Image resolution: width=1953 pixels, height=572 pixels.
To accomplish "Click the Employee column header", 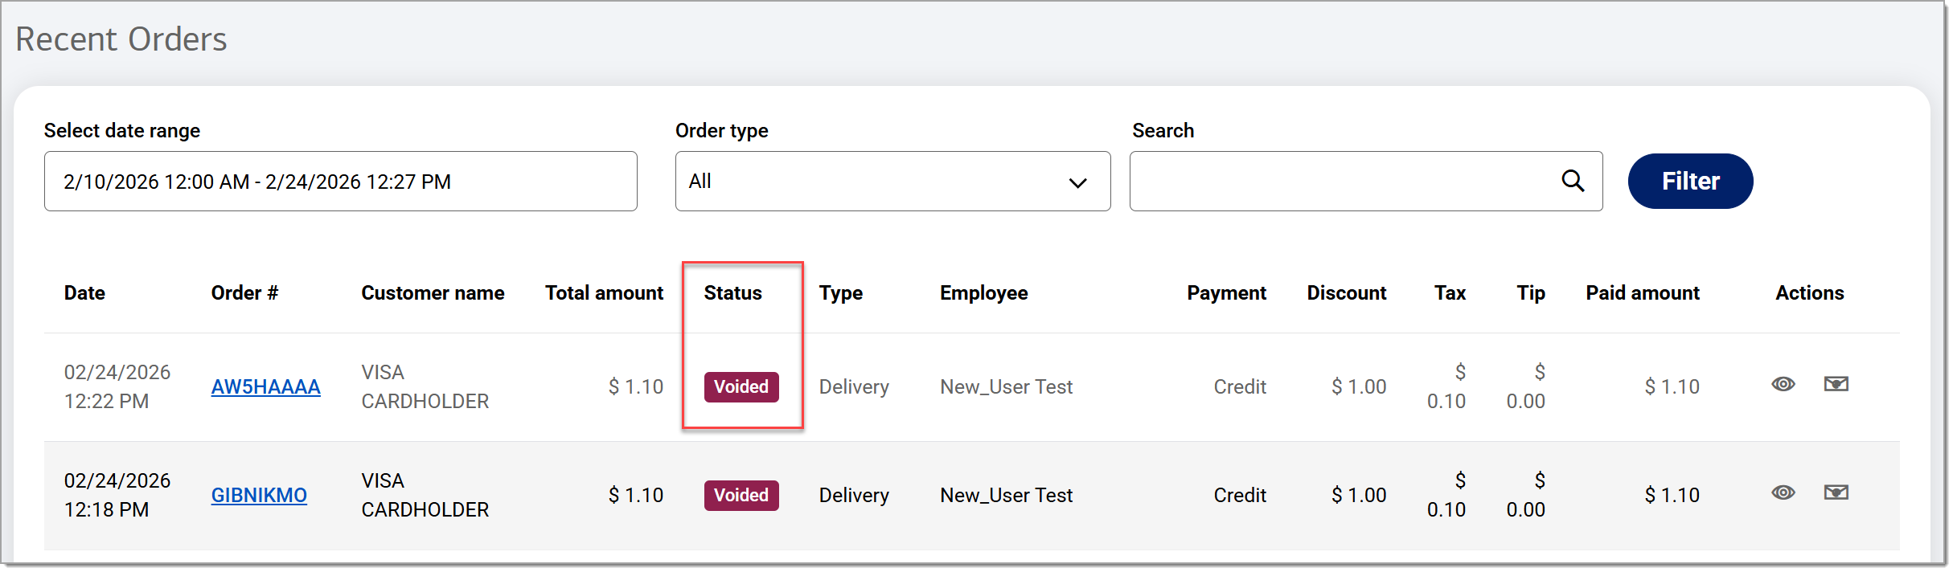I will (983, 292).
